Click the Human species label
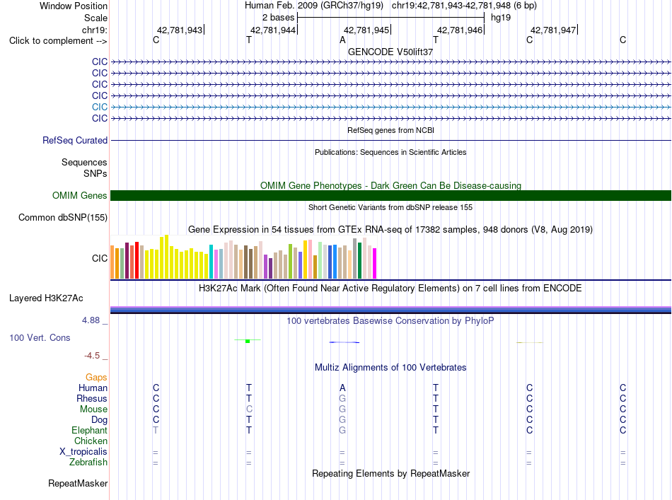This screenshot has height=500, width=672. [x=93, y=388]
